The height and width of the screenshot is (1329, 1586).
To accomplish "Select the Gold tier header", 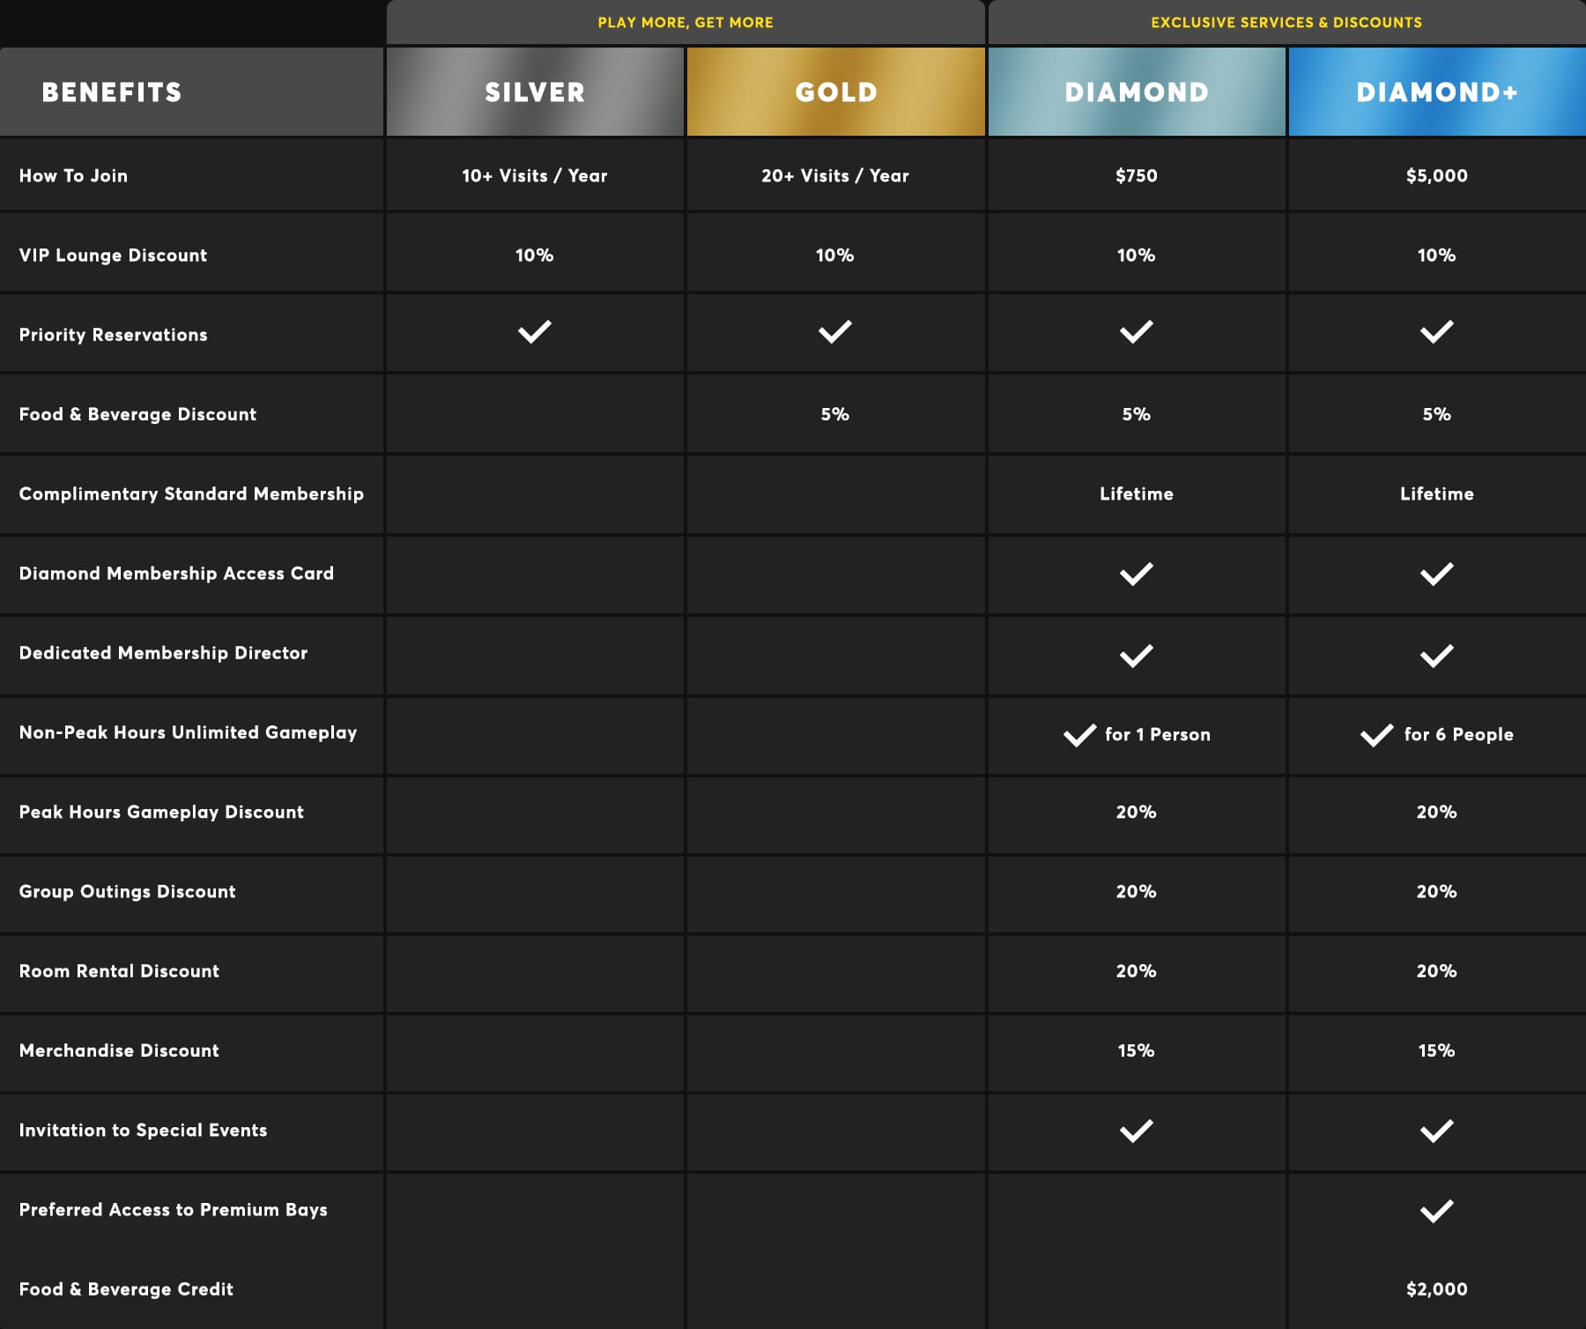I will pyautogui.click(x=835, y=92).
